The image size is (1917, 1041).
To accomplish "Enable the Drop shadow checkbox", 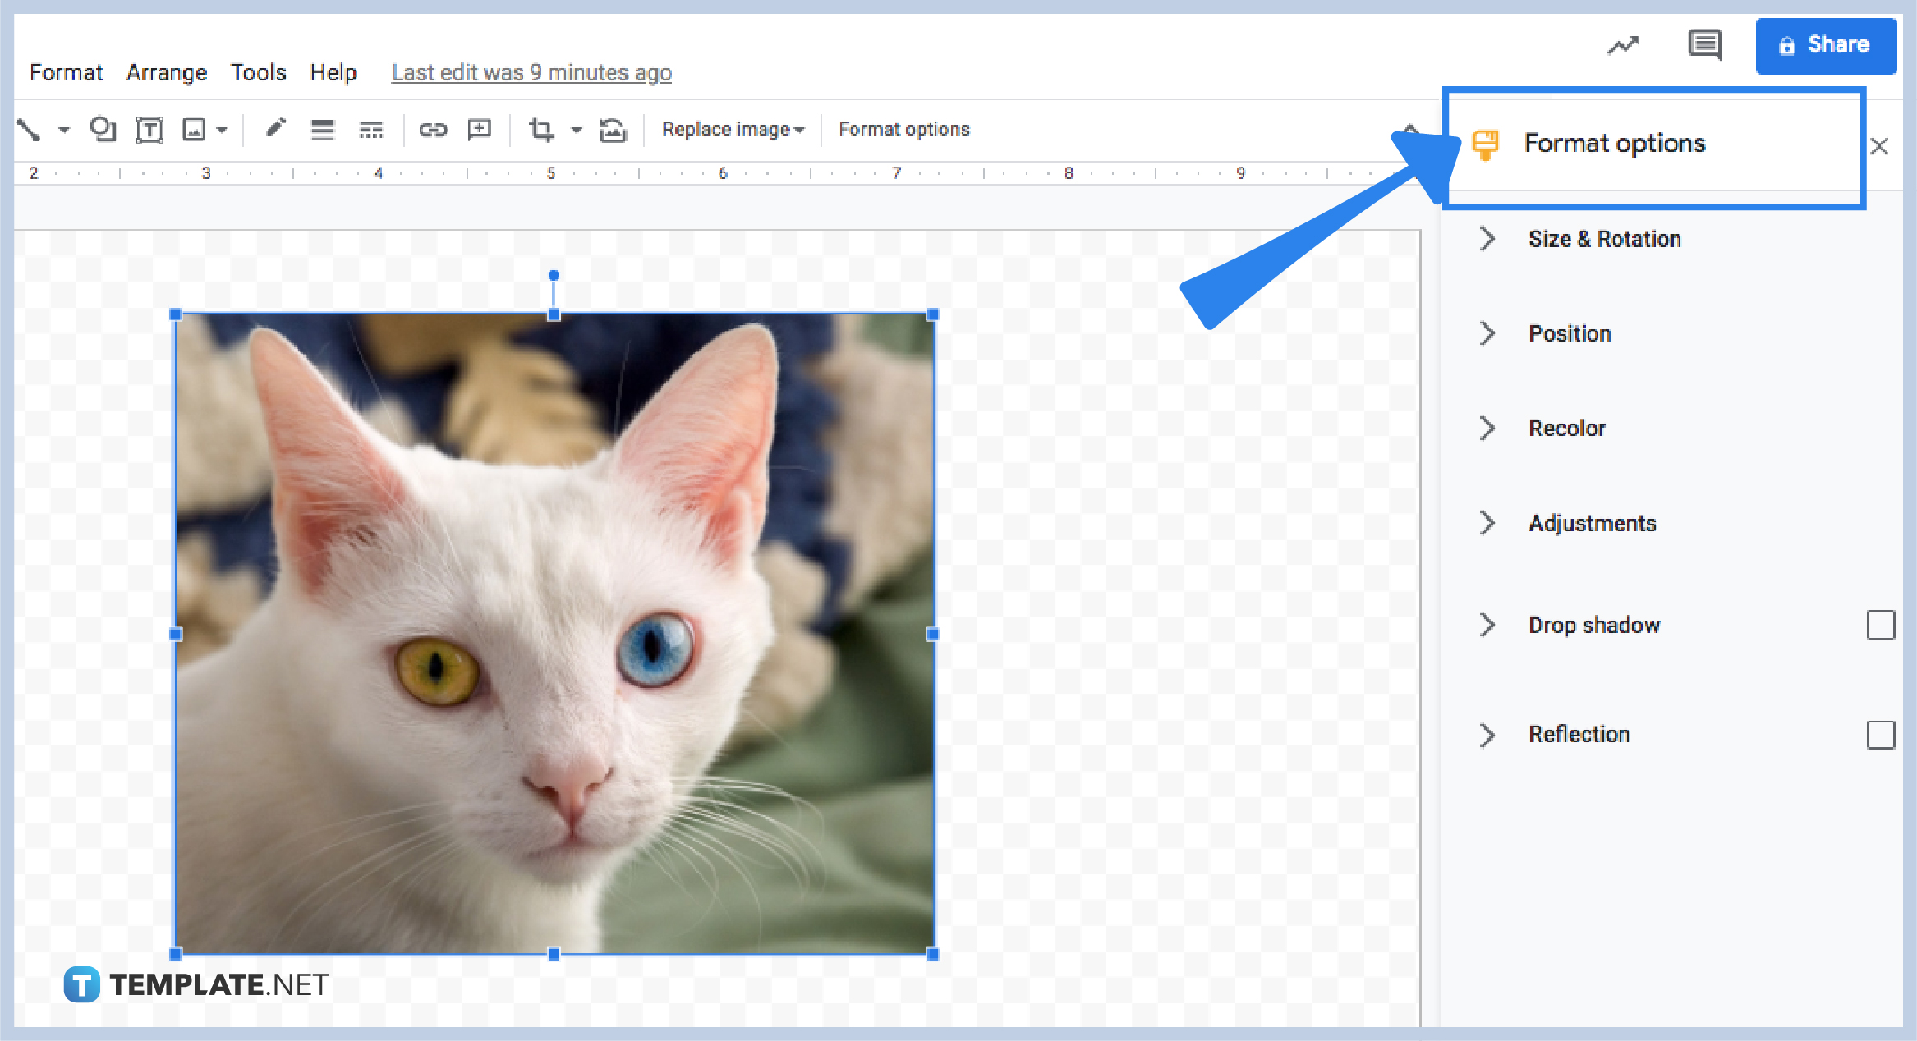I will tap(1880, 625).
